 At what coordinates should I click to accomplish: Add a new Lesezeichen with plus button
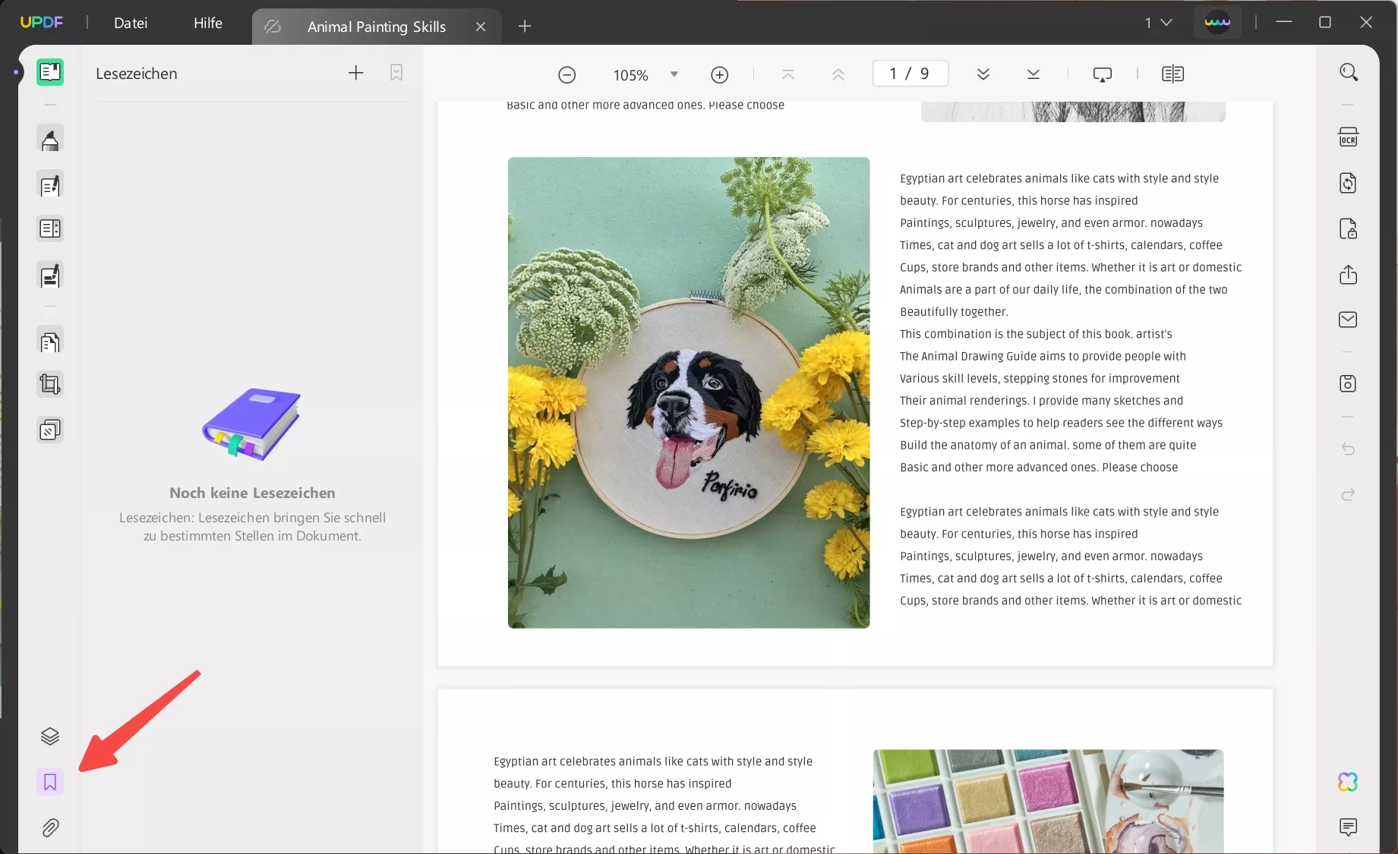pyautogui.click(x=355, y=73)
